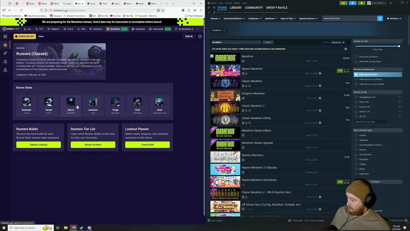Expand Hardware dropdown in Steam store
Screen dimensions: 410x231
[x=271, y=18]
